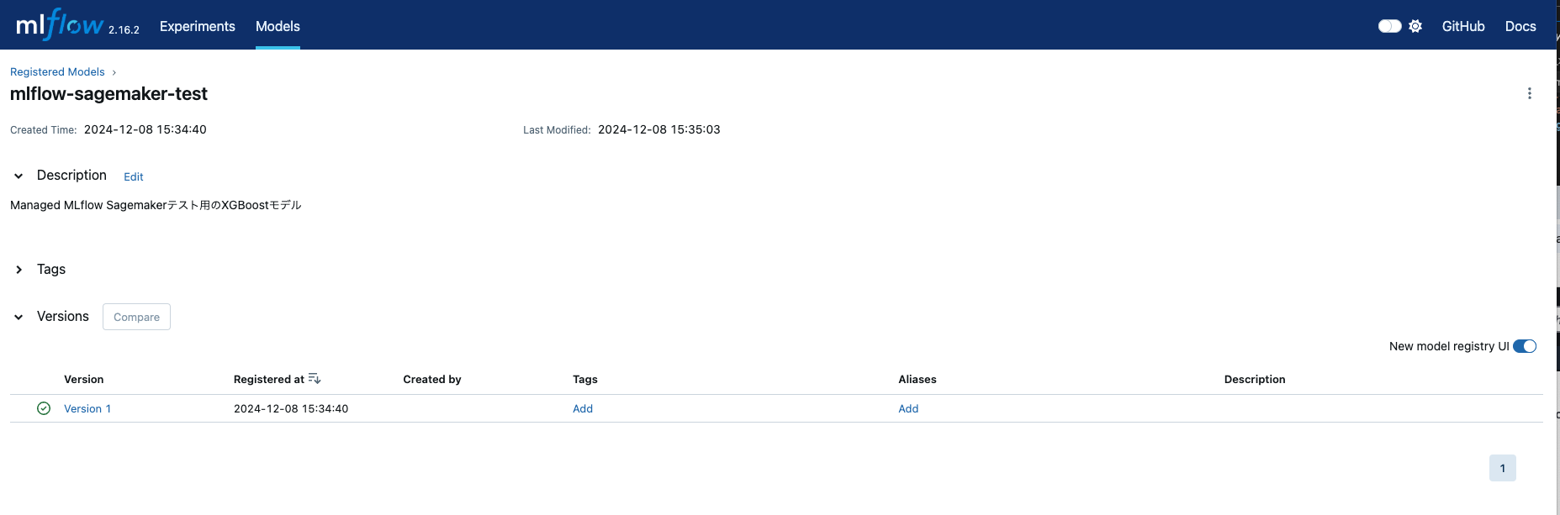Click registered time 2024-12-08 15:34:40 in table row
This screenshot has height=515, width=1560.
[x=291, y=408]
